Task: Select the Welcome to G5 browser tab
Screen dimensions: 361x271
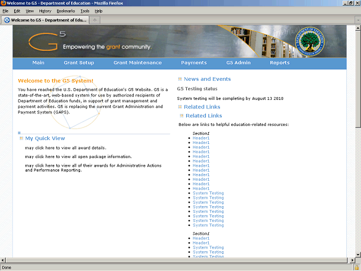Action: coord(45,20)
